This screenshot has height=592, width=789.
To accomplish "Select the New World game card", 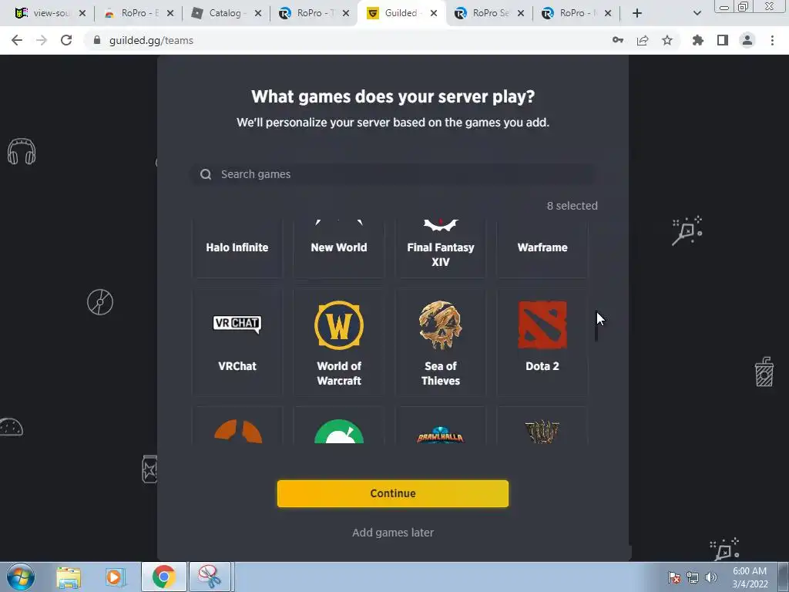I will (x=339, y=249).
